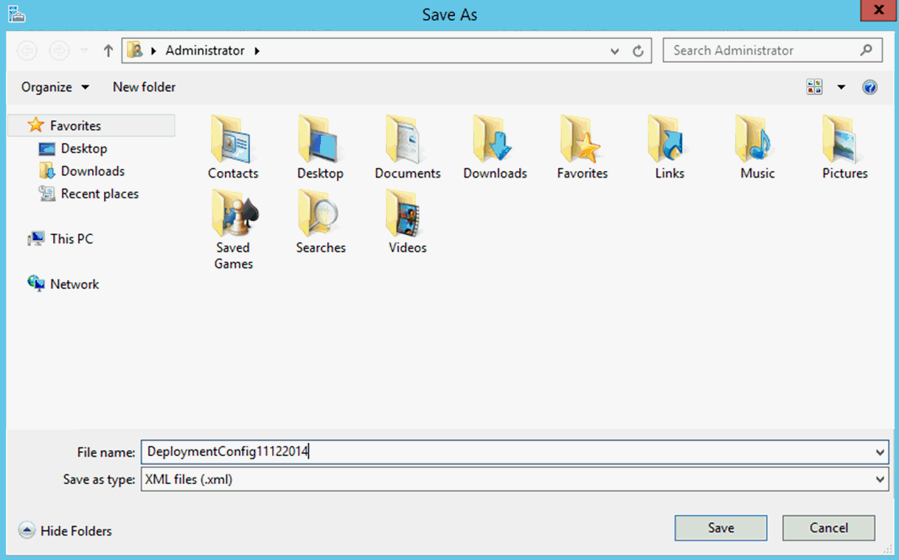Open the view options dropdown arrow
Image resolution: width=899 pixels, height=560 pixels.
tap(841, 87)
